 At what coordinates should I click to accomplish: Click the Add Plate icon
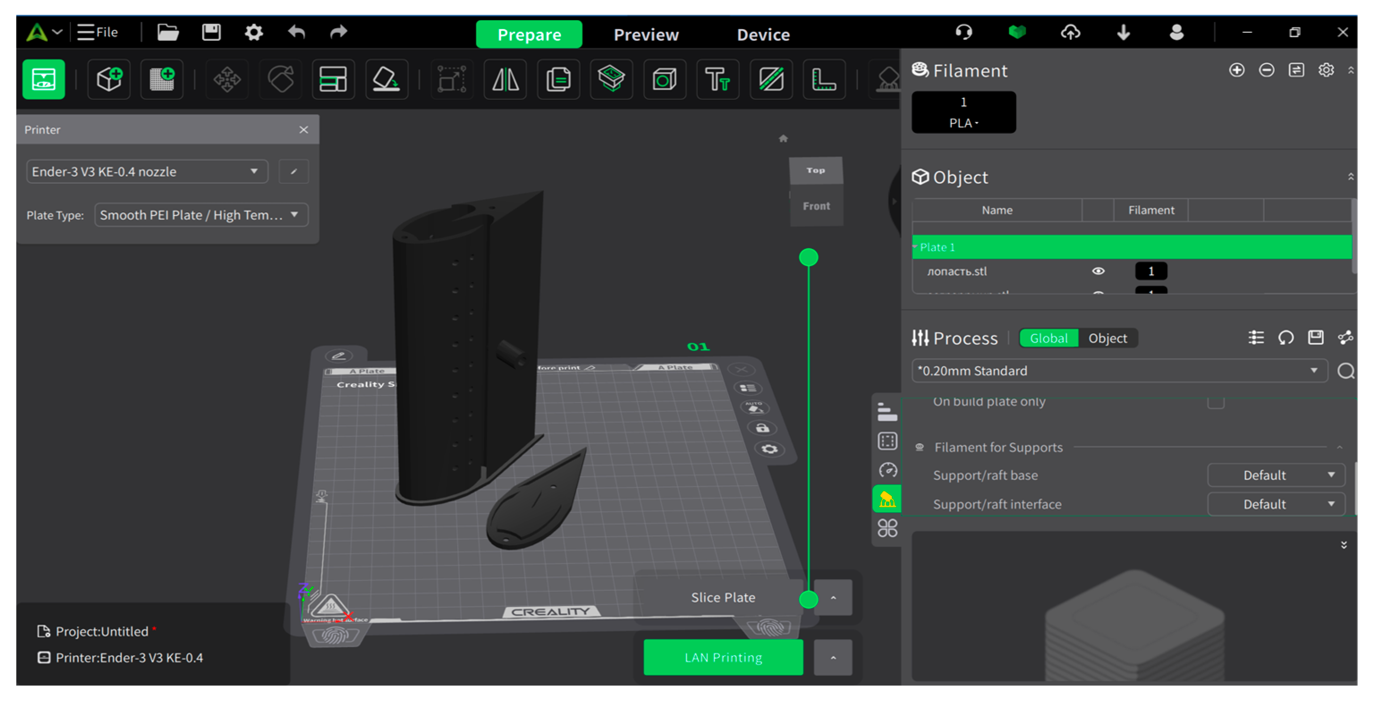(161, 80)
